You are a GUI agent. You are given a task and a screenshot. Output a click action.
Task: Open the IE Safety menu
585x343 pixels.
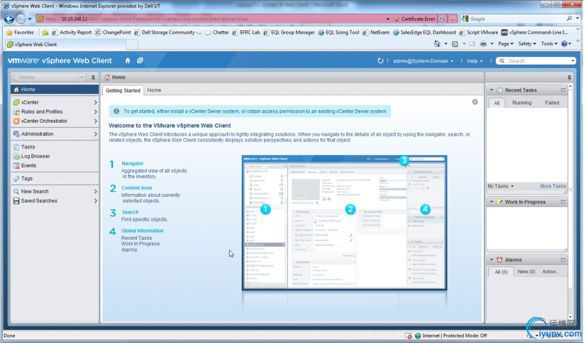527,44
